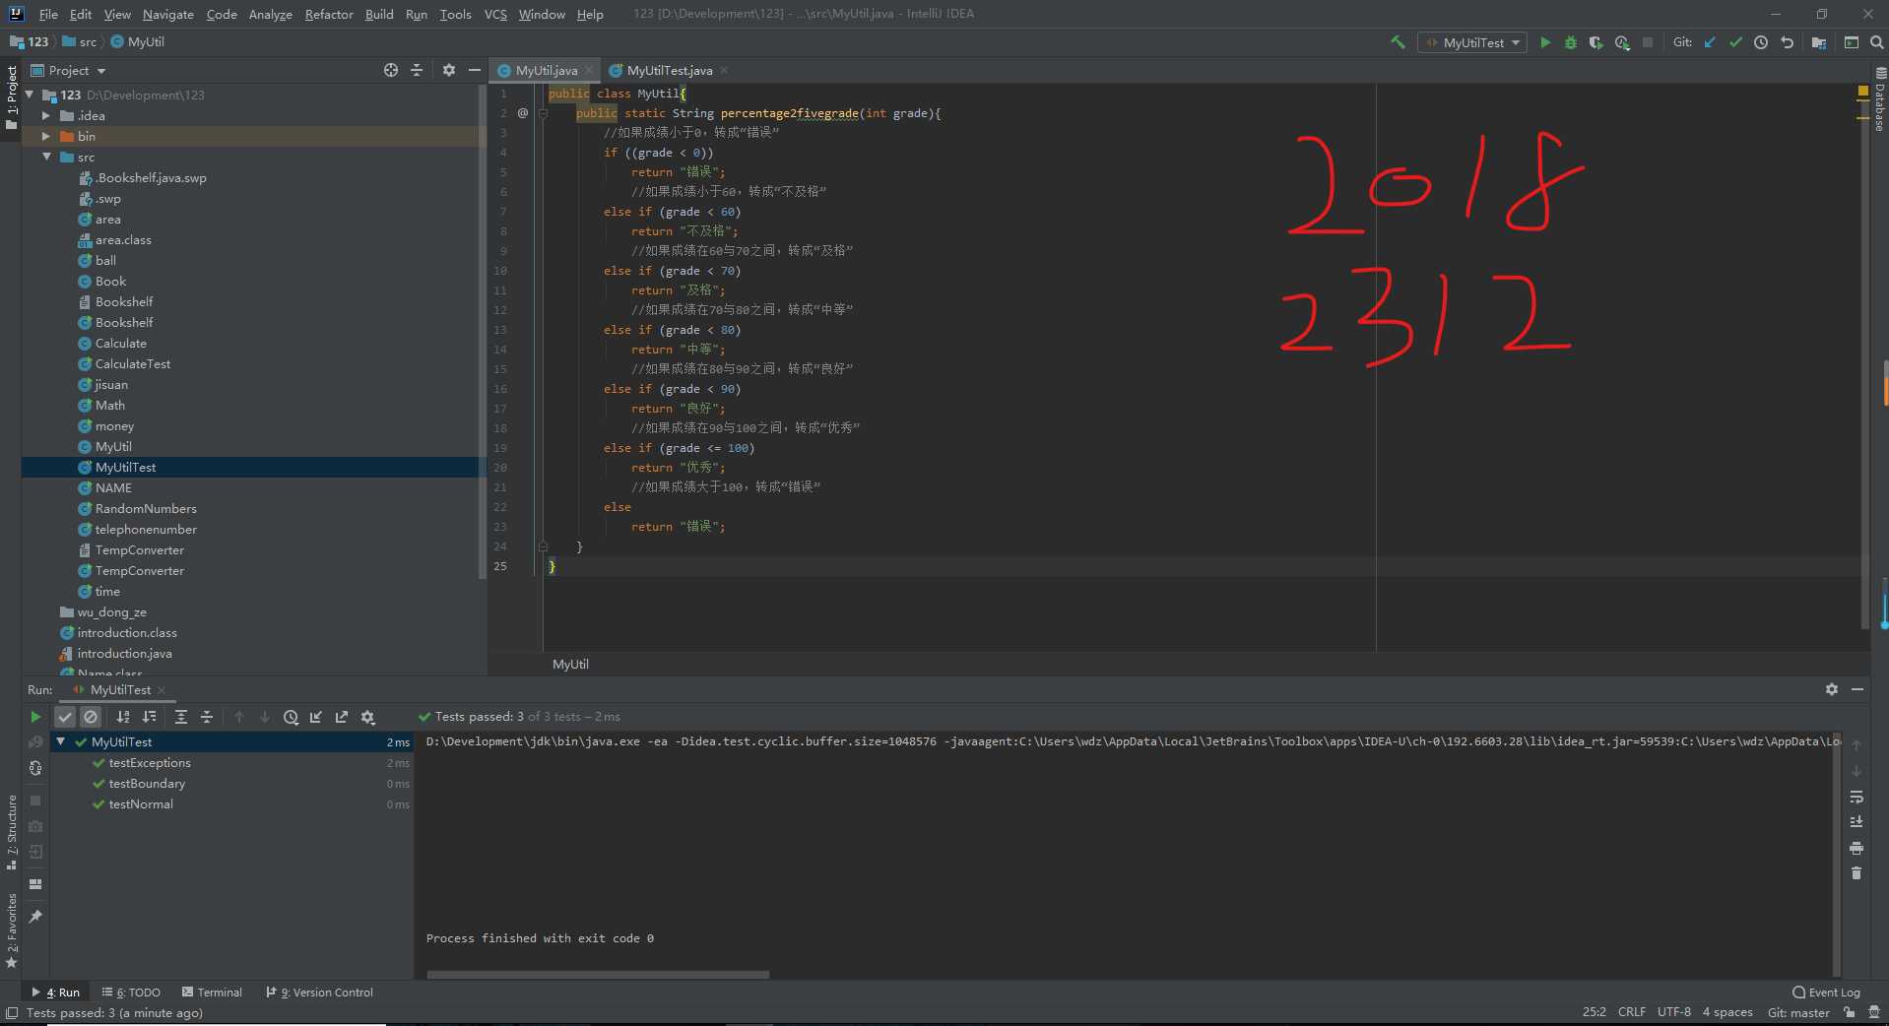Open the Terminal tool window
Viewport: 1889px width, 1026px height.
(212, 993)
